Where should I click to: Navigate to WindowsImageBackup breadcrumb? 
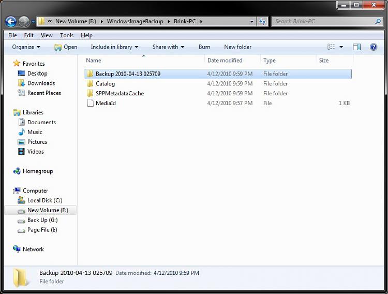(135, 21)
